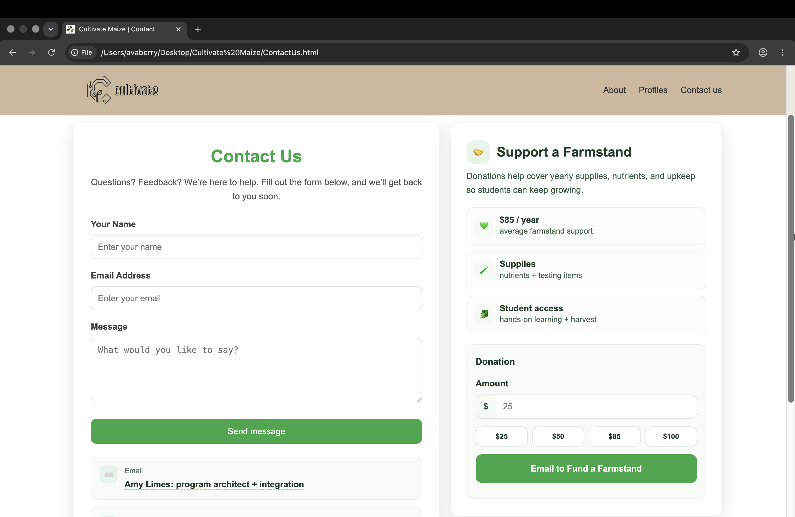Click Email to Fund a Farmstand button

[x=586, y=469]
